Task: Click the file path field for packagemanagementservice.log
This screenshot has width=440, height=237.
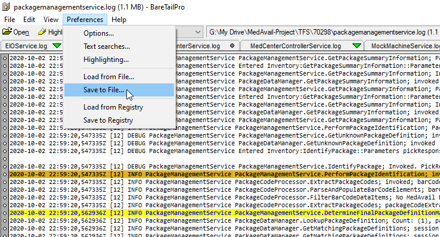Action: [323, 32]
